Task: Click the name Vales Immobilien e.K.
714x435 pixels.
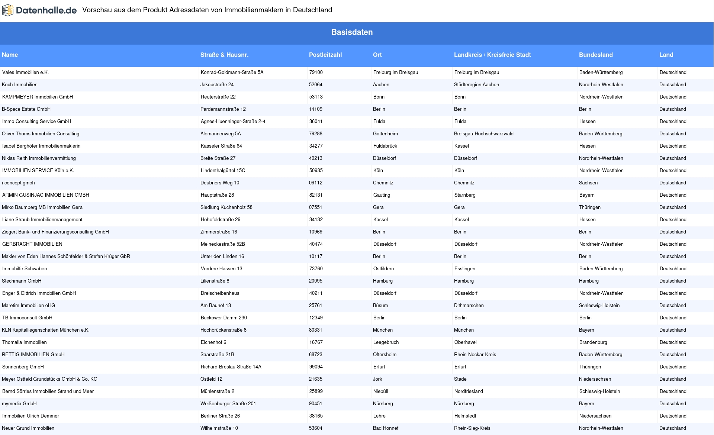Action: click(x=26, y=72)
